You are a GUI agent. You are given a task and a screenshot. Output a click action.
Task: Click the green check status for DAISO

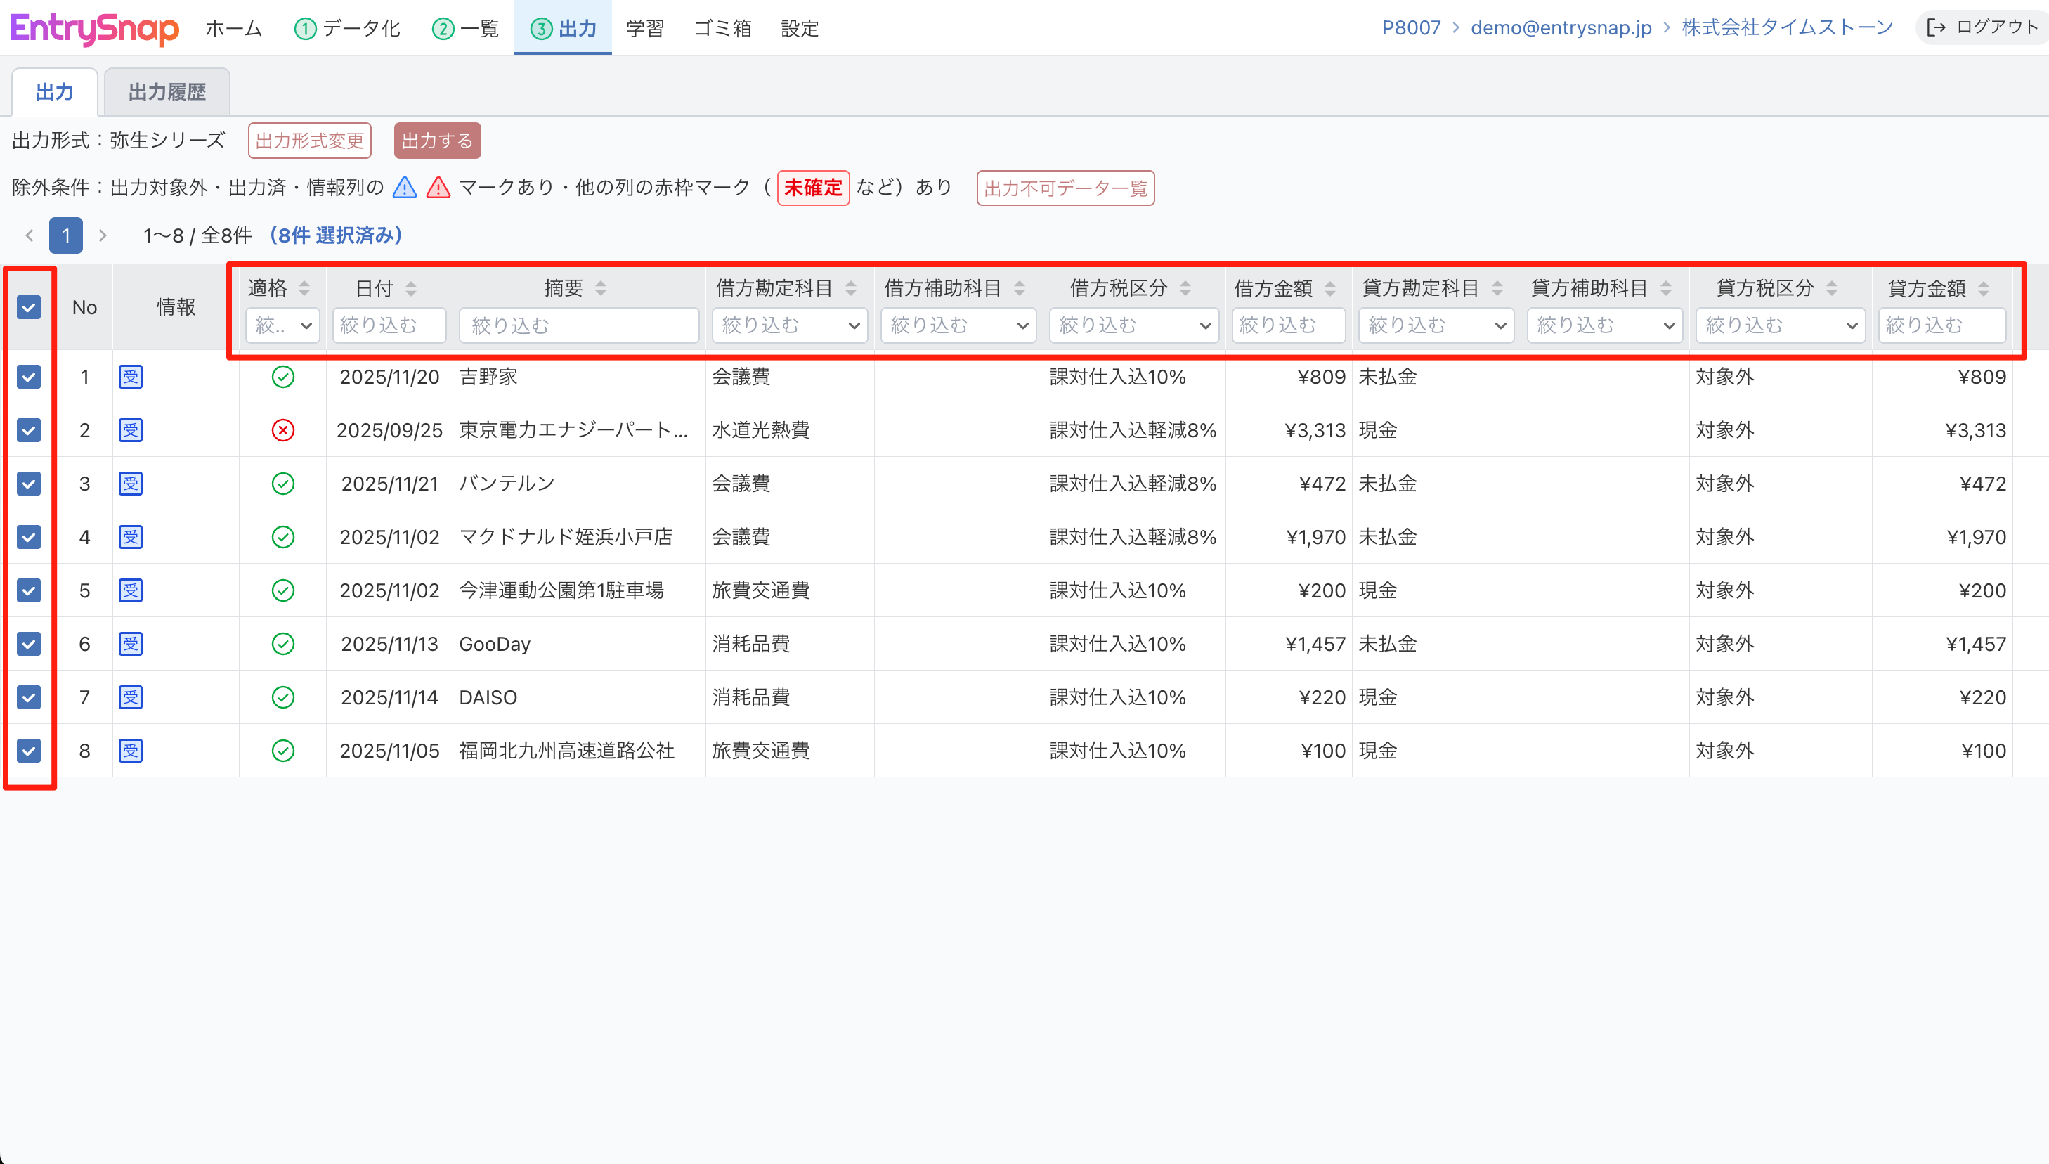(x=283, y=697)
